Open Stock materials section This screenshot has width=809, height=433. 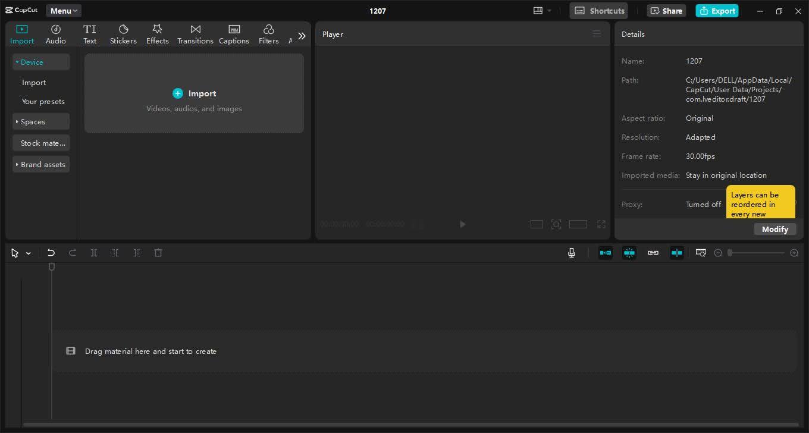pos(41,143)
